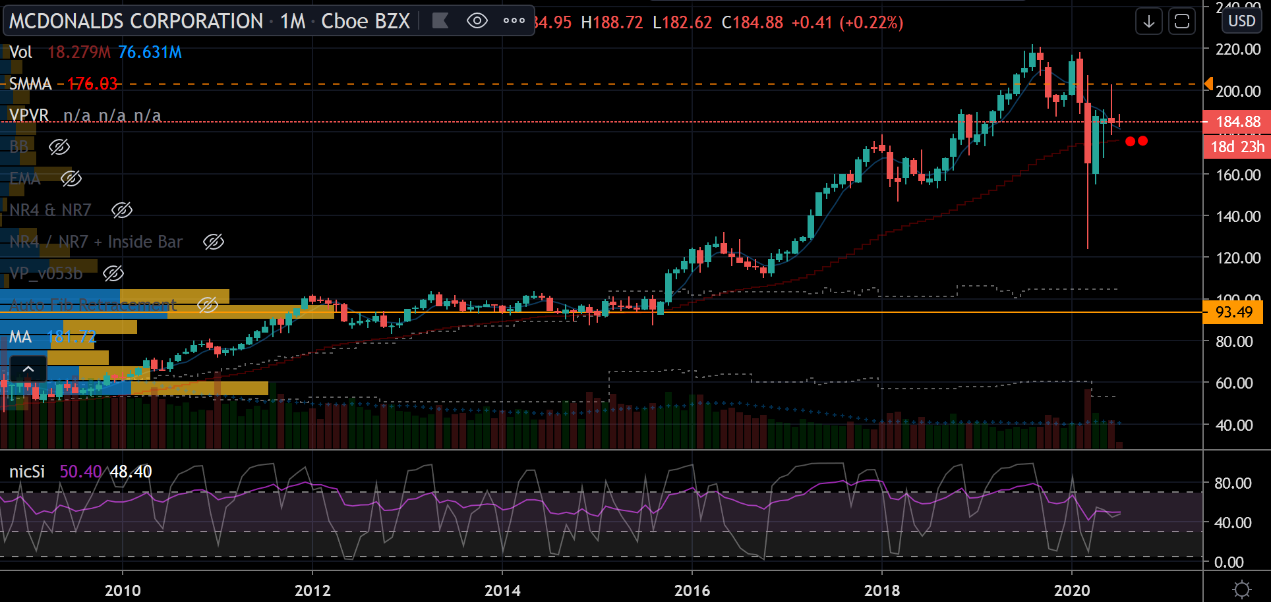The width and height of the screenshot is (1271, 602).
Task: Click the rounded-square button left of USD
Action: coord(1182,22)
